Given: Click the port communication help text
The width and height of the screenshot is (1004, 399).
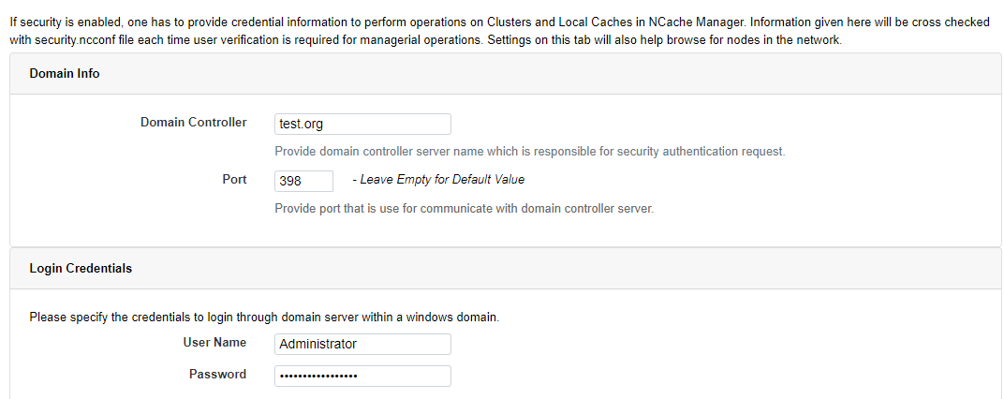Looking at the screenshot, I should click(x=465, y=209).
